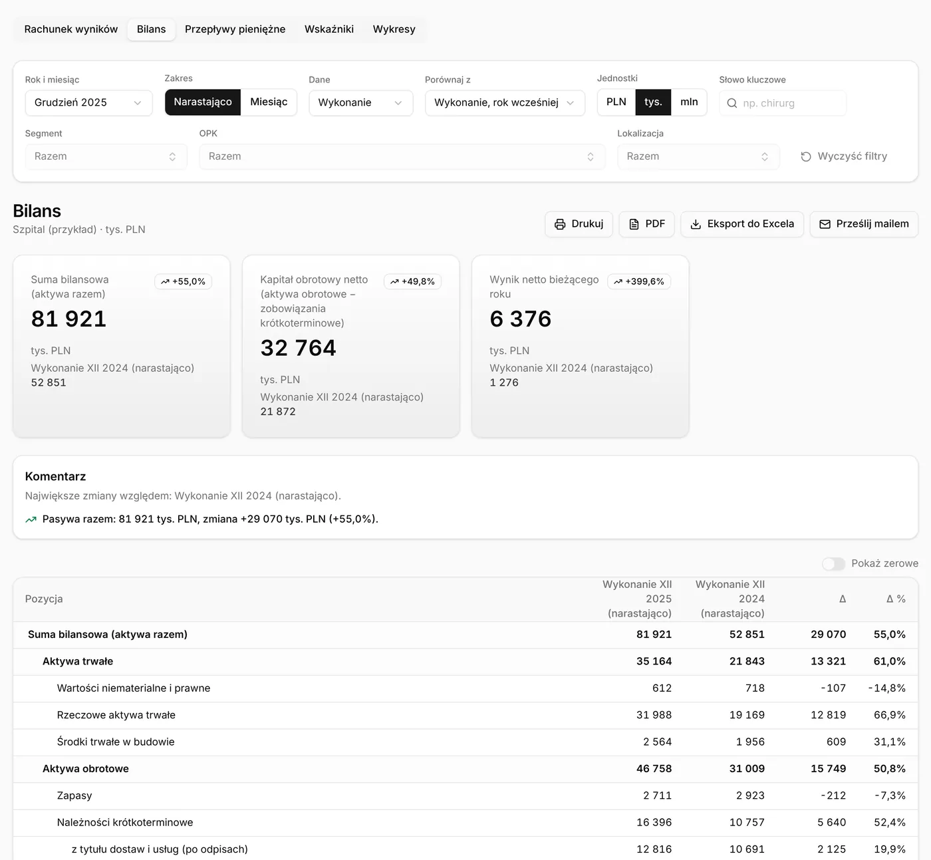The height and width of the screenshot is (860, 931).
Task: Click the green trend arrow in Komentarz
Action: (31, 519)
